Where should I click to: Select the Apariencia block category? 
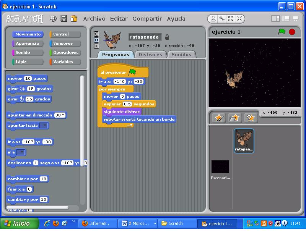(x=28, y=43)
